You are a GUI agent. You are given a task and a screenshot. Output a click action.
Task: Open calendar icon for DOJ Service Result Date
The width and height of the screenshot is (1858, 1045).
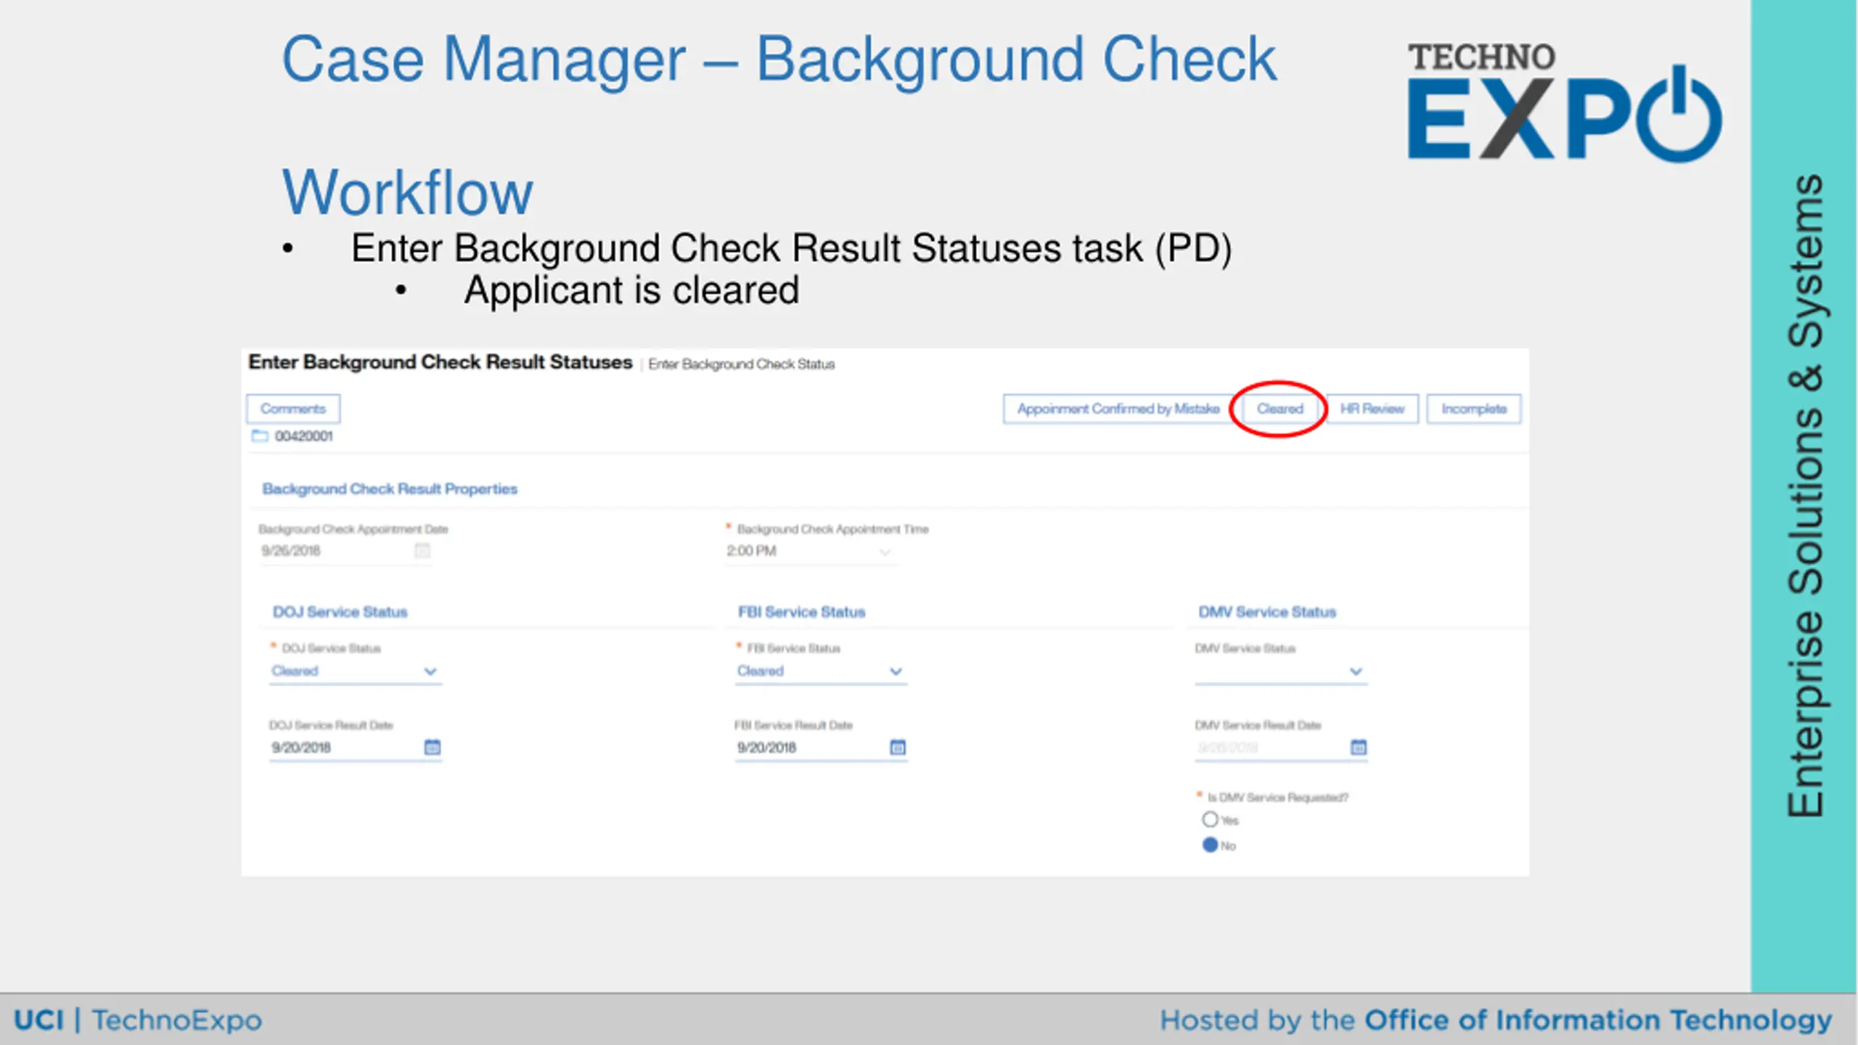432,747
